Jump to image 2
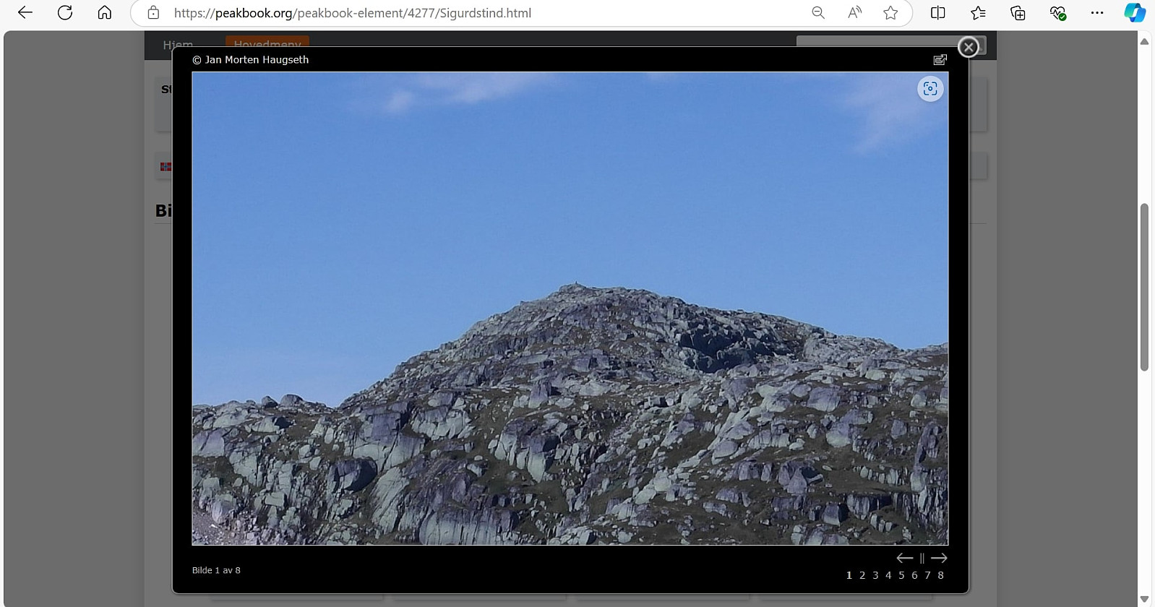The image size is (1155, 607). (862, 575)
